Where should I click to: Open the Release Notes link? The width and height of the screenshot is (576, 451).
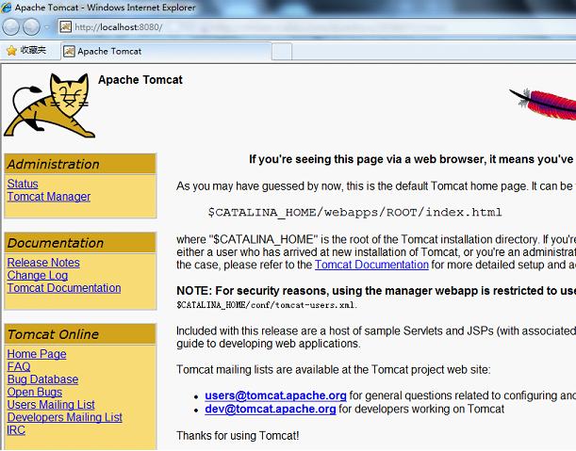click(43, 263)
